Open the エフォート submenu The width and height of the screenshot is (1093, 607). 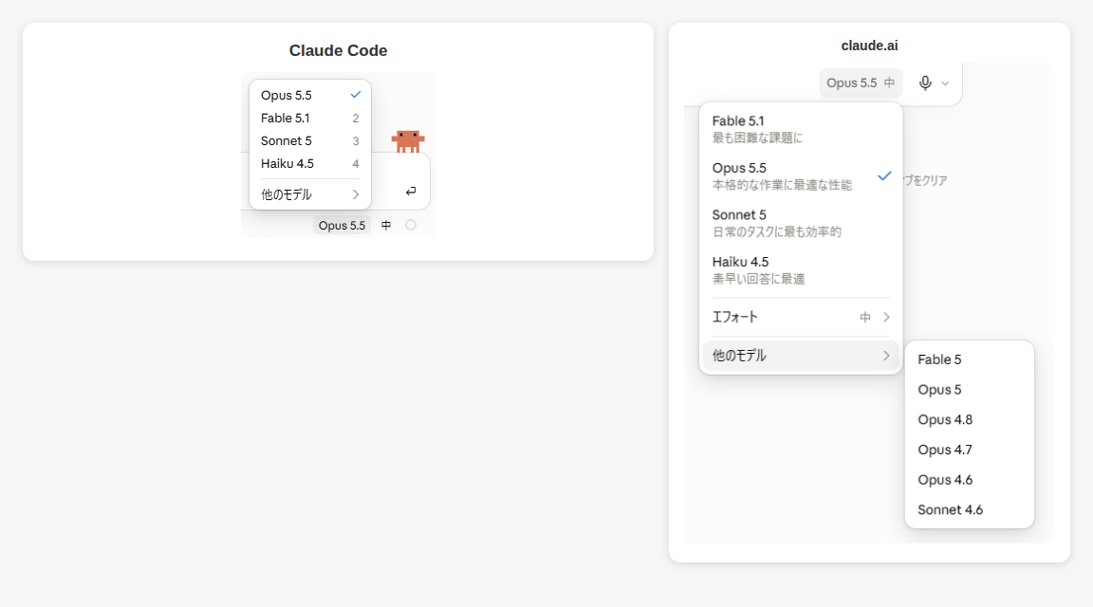click(x=801, y=317)
